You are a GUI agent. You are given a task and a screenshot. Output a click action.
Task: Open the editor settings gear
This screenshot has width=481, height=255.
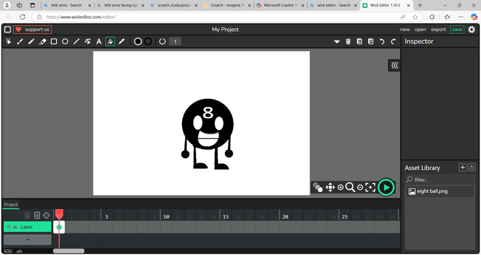click(x=471, y=29)
